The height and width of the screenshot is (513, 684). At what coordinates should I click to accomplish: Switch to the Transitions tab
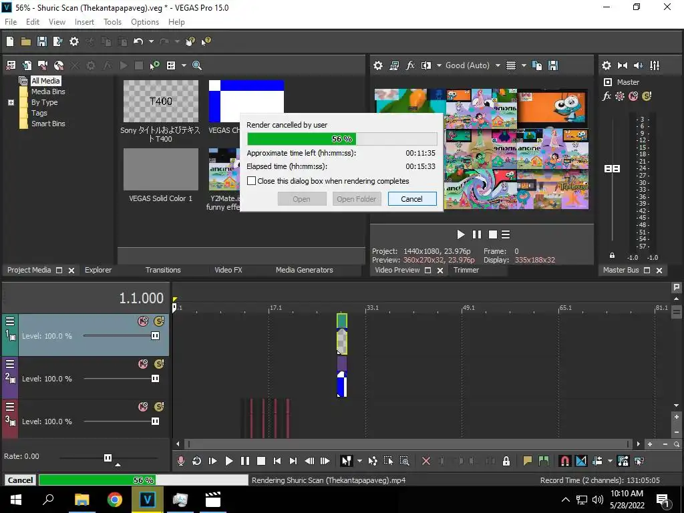pyautogui.click(x=163, y=270)
